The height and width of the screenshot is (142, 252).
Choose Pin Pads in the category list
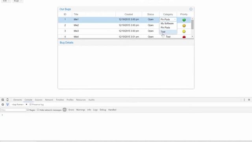tap(168, 28)
